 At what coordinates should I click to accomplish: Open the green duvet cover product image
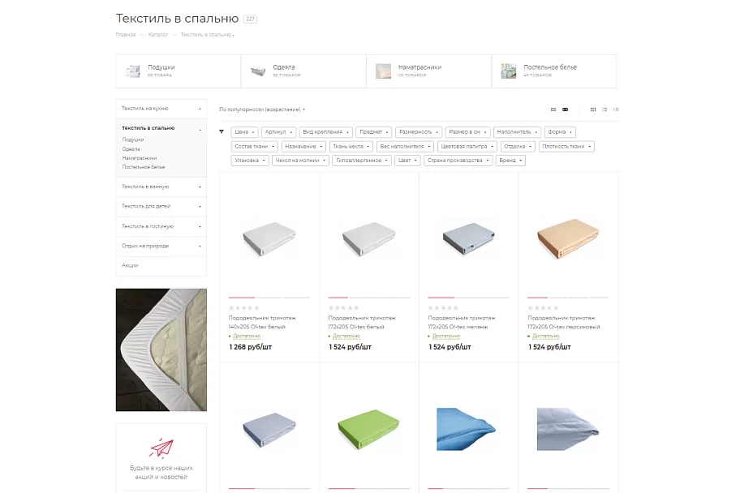368,428
